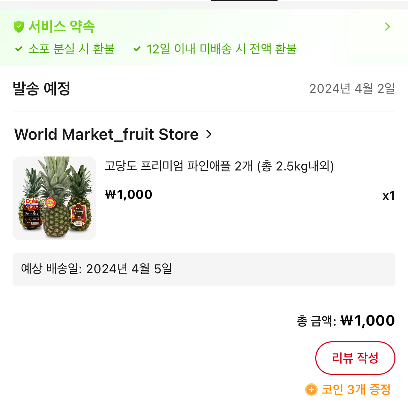The width and height of the screenshot is (408, 415).
Task: Click the 발송 예정 status heading
Action: pyautogui.click(x=41, y=88)
